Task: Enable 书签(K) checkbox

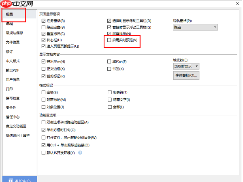Action: [109, 69]
